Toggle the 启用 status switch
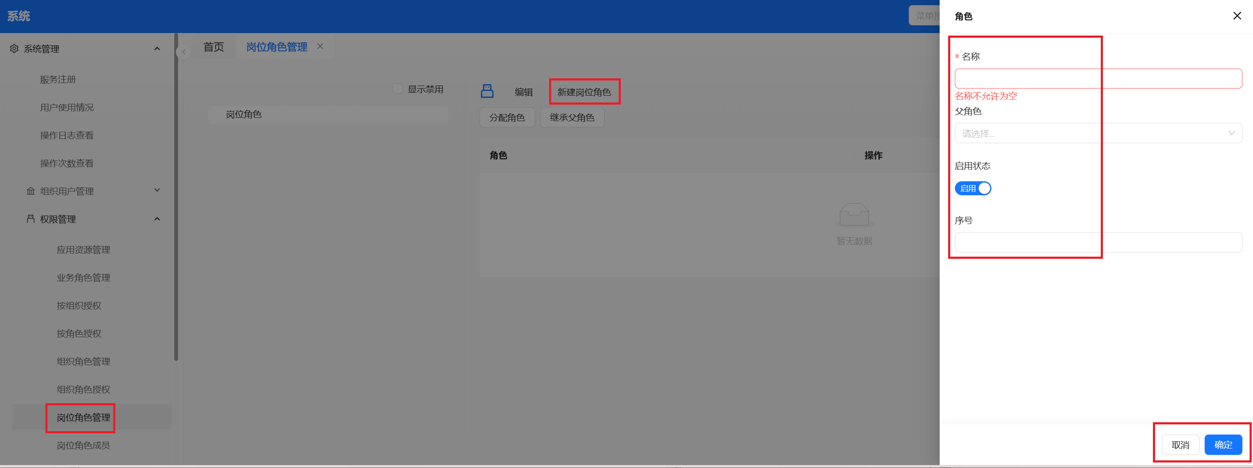 click(973, 188)
